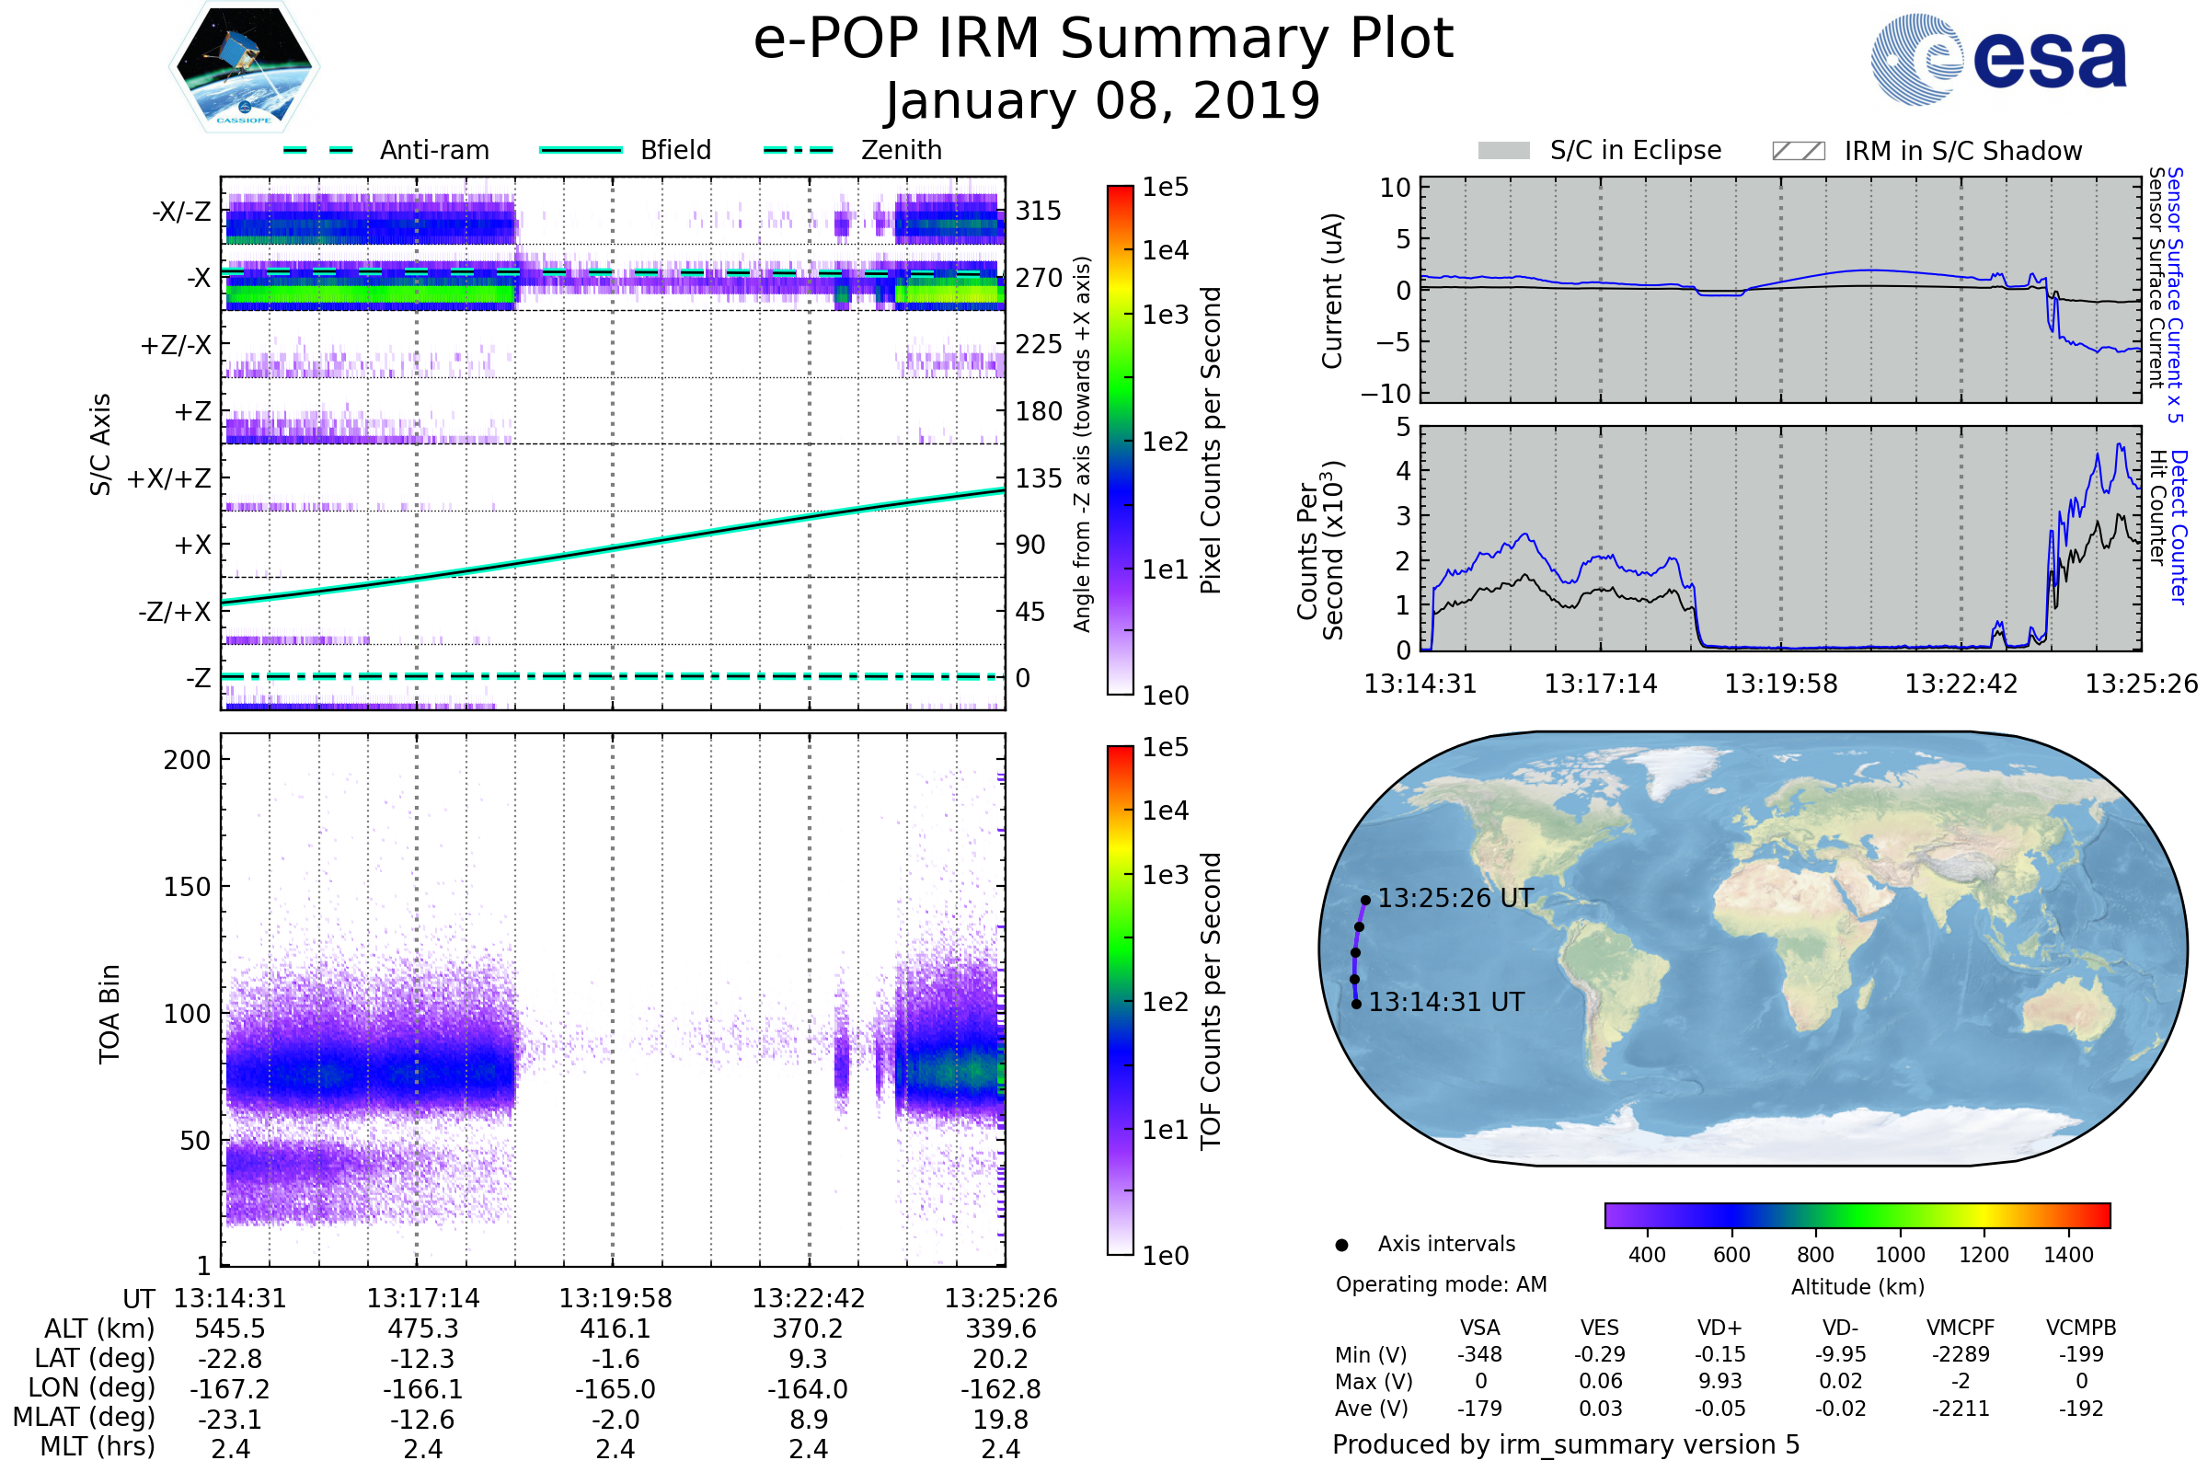Screen dimensions: 2208x1472
Task: Click the 13:25:26 UT orbit endpoint on map
Action: (x=1366, y=901)
